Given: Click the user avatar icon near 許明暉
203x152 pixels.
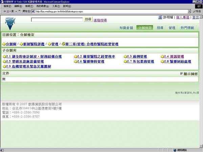Looking at the screenshot, I should click(x=160, y=18).
